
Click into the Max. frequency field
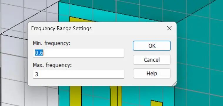[x=79, y=74]
